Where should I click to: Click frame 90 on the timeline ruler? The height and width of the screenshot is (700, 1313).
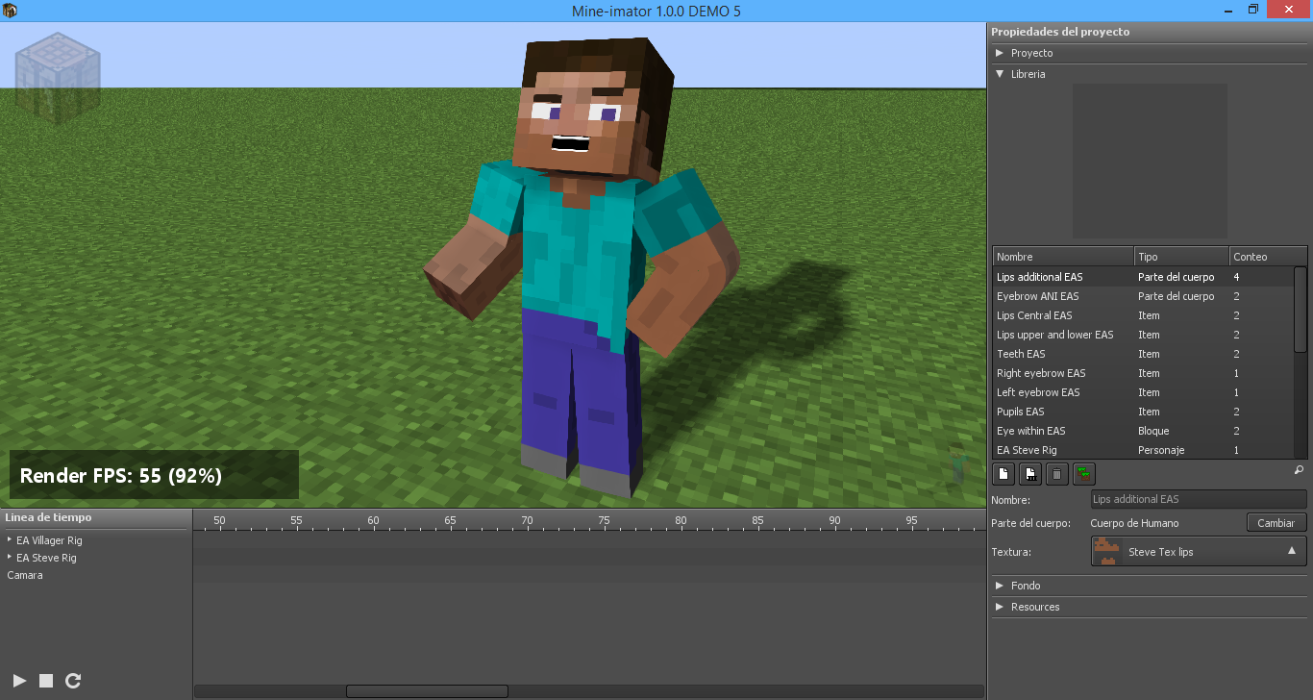coord(834,520)
